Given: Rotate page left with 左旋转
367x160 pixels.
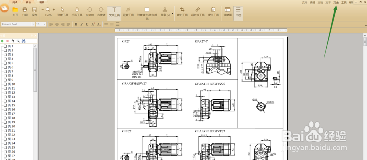Looking at the screenshot, I should pyautogui.click(x=90, y=11).
